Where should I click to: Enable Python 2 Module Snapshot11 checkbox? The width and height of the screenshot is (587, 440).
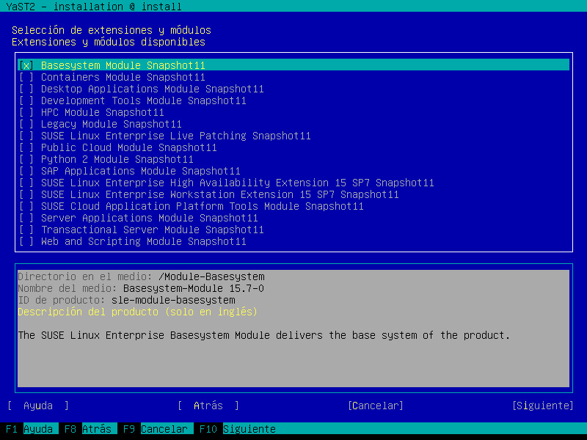[x=26, y=159]
